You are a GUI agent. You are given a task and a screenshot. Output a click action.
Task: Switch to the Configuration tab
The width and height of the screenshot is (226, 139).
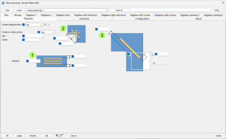142,19
